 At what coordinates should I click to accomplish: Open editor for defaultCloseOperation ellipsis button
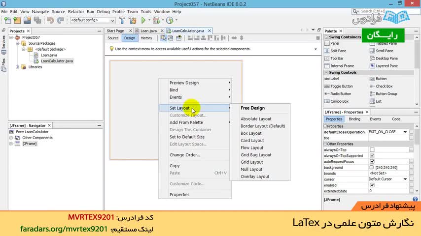pos(411,132)
